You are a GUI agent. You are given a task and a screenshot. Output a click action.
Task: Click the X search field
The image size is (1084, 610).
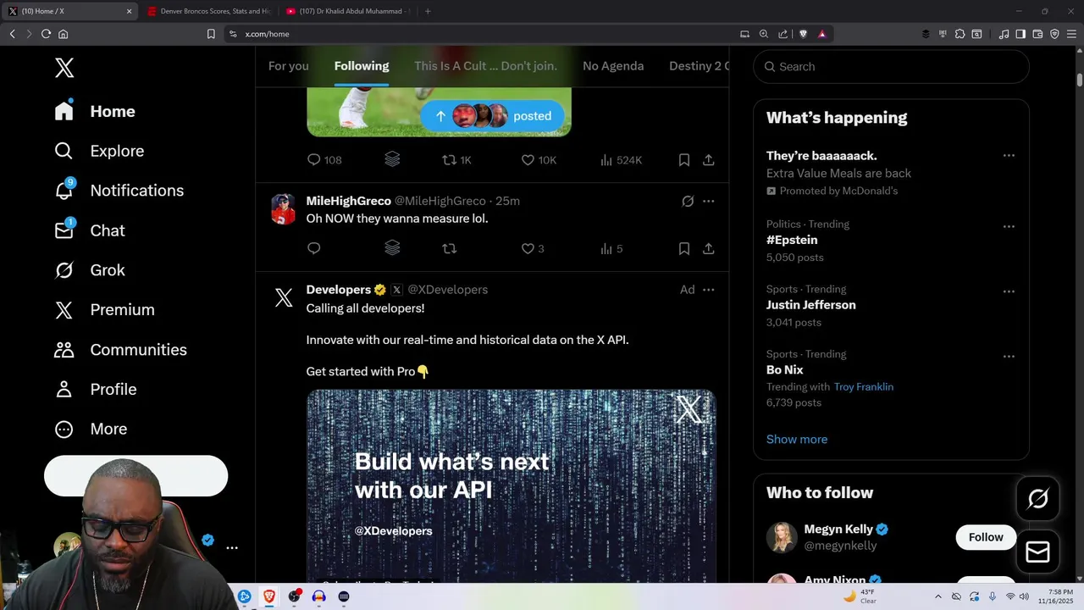[x=891, y=66]
